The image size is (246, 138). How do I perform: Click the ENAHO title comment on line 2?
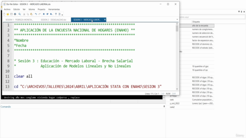coord(74,30)
